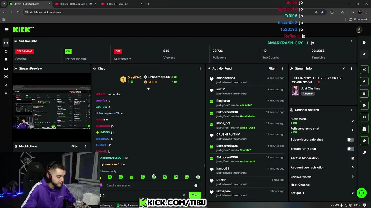371x208 pixels.
Task: Toggle the Chat bubble widget button
Action: (x=364, y=105)
